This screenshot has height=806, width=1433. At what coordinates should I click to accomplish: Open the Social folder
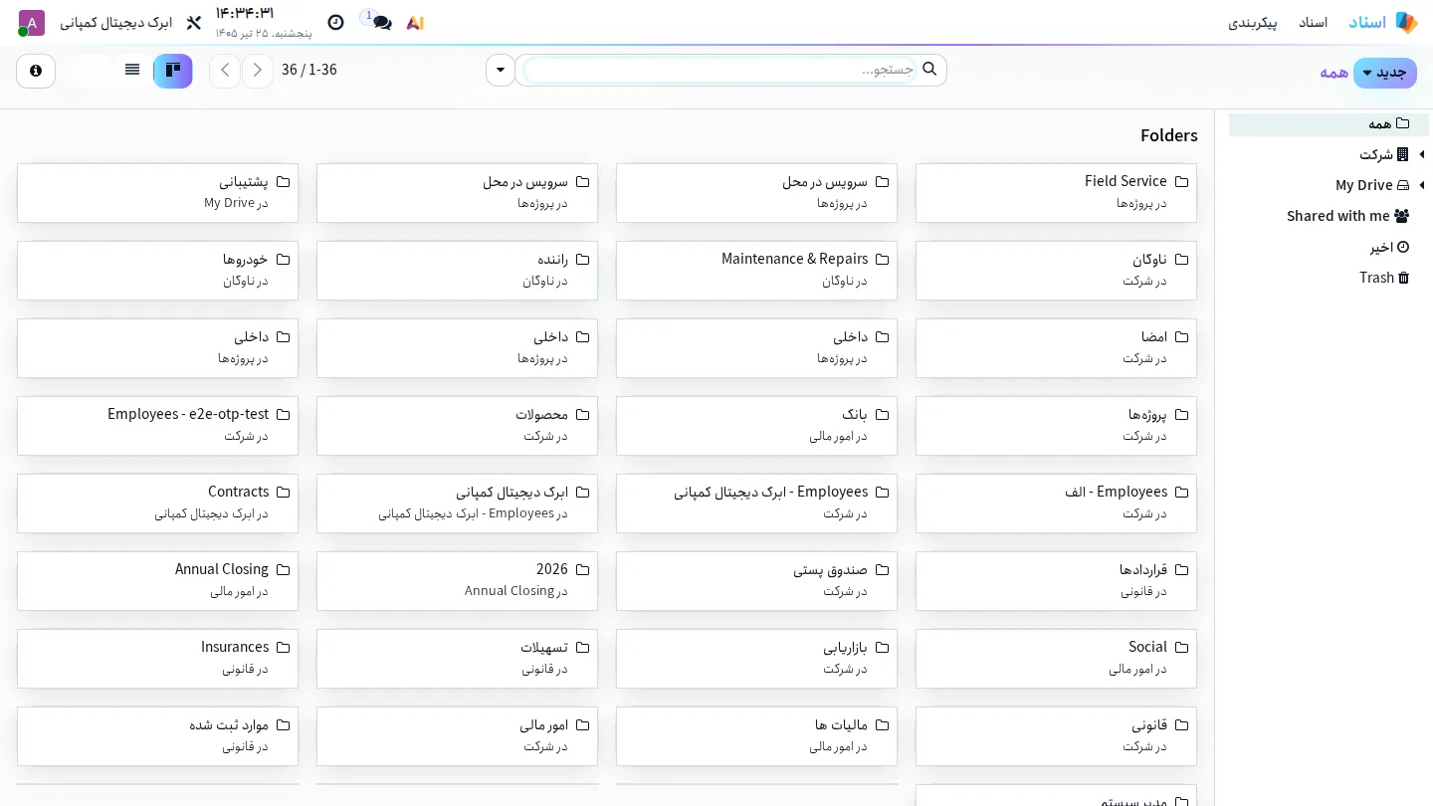(x=1056, y=659)
